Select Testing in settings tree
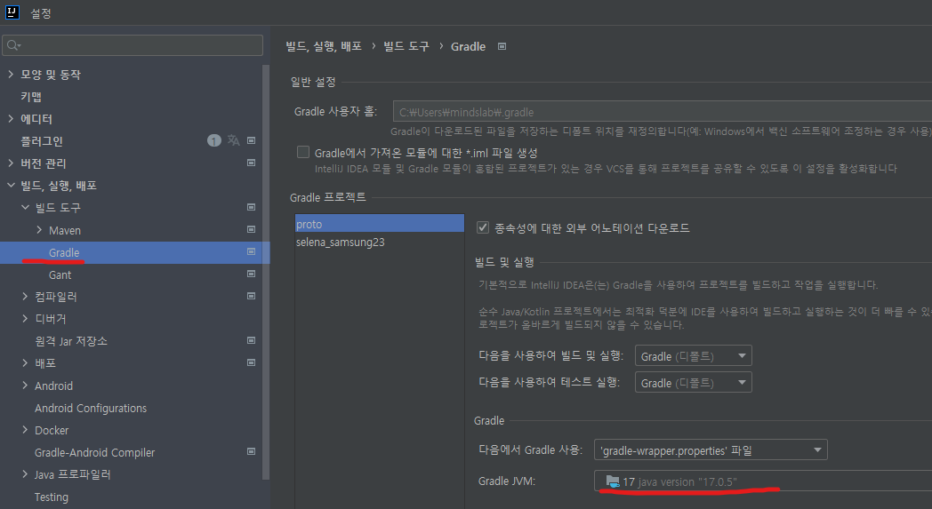Viewport: 932px width, 509px height. click(x=51, y=497)
